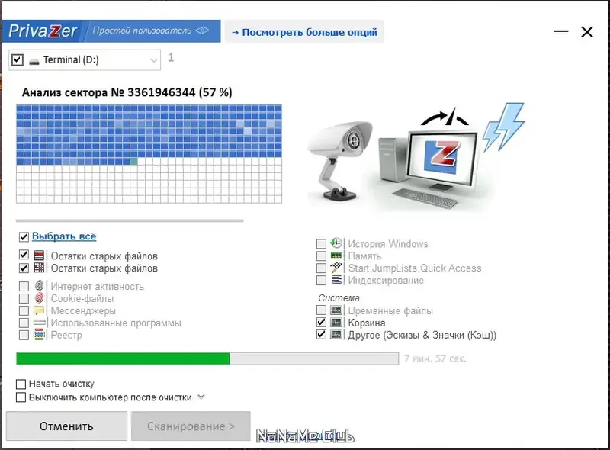Open Посмотреть больше опций tab
610x450 pixels.
tap(304, 32)
